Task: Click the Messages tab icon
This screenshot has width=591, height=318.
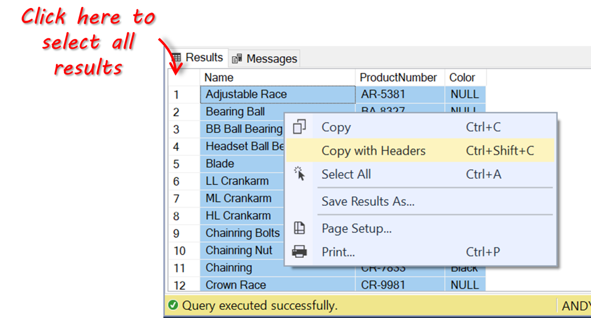Action: (237, 58)
